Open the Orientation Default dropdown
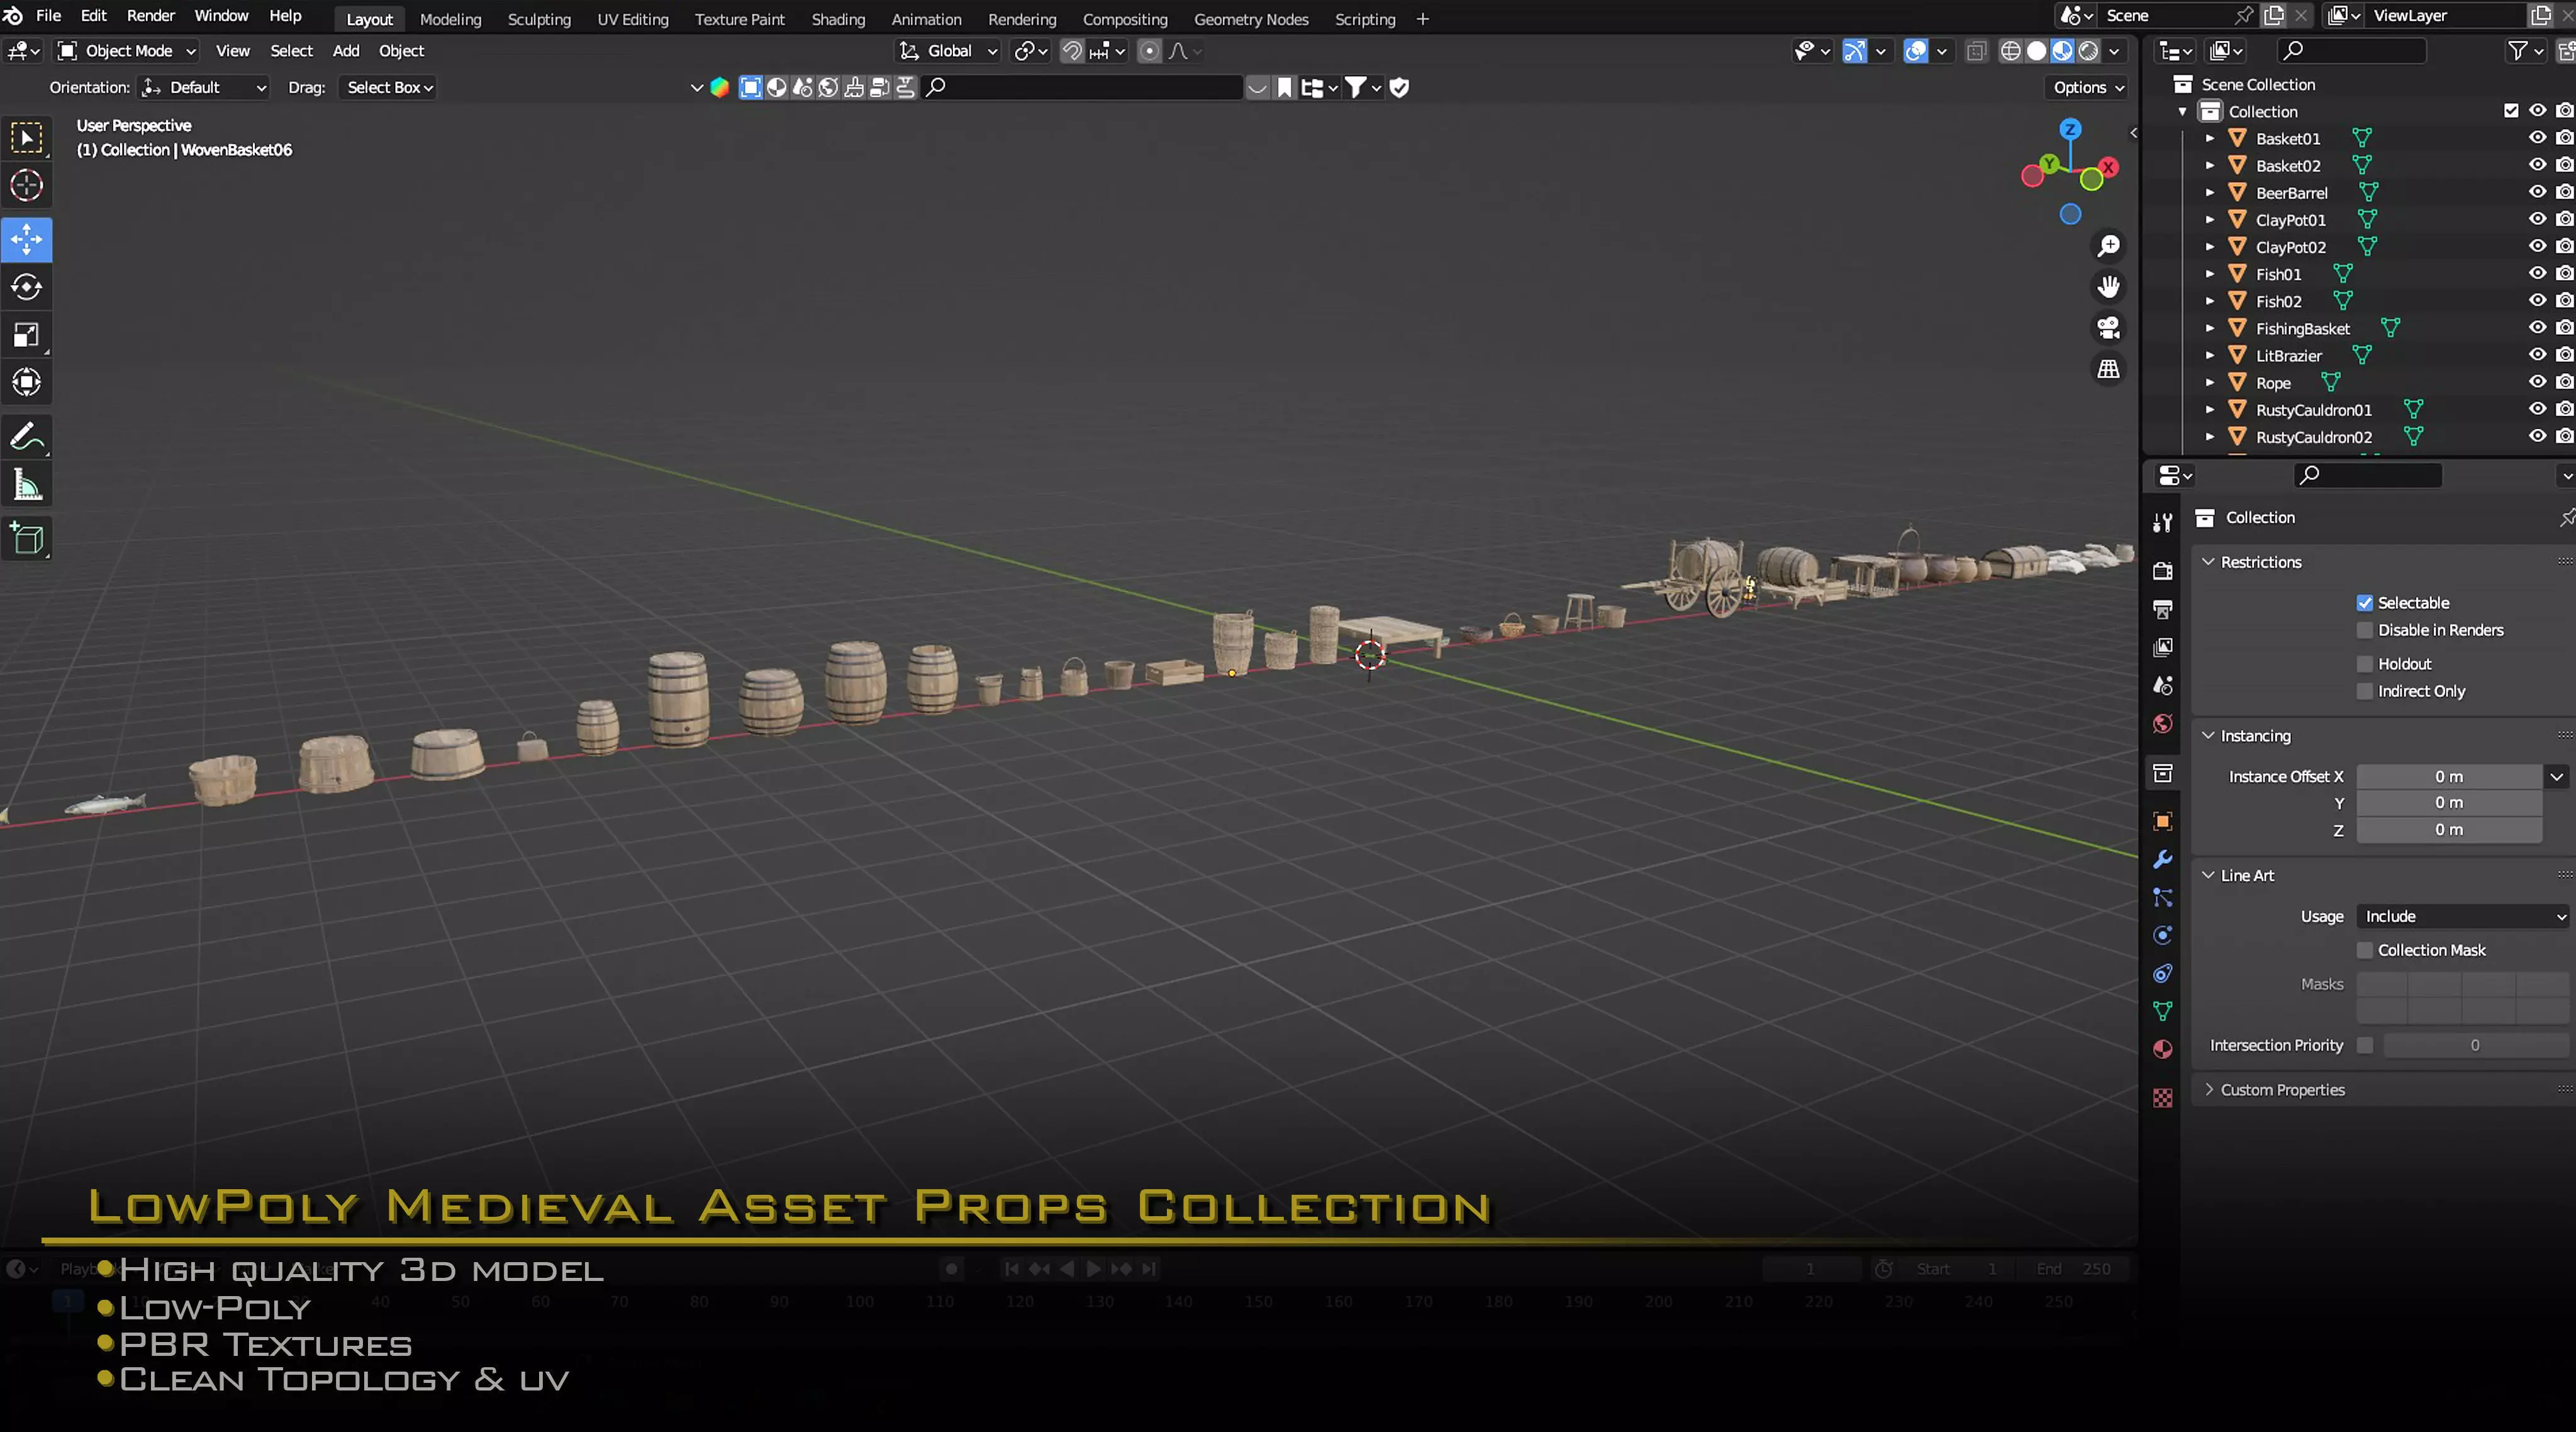 205,88
